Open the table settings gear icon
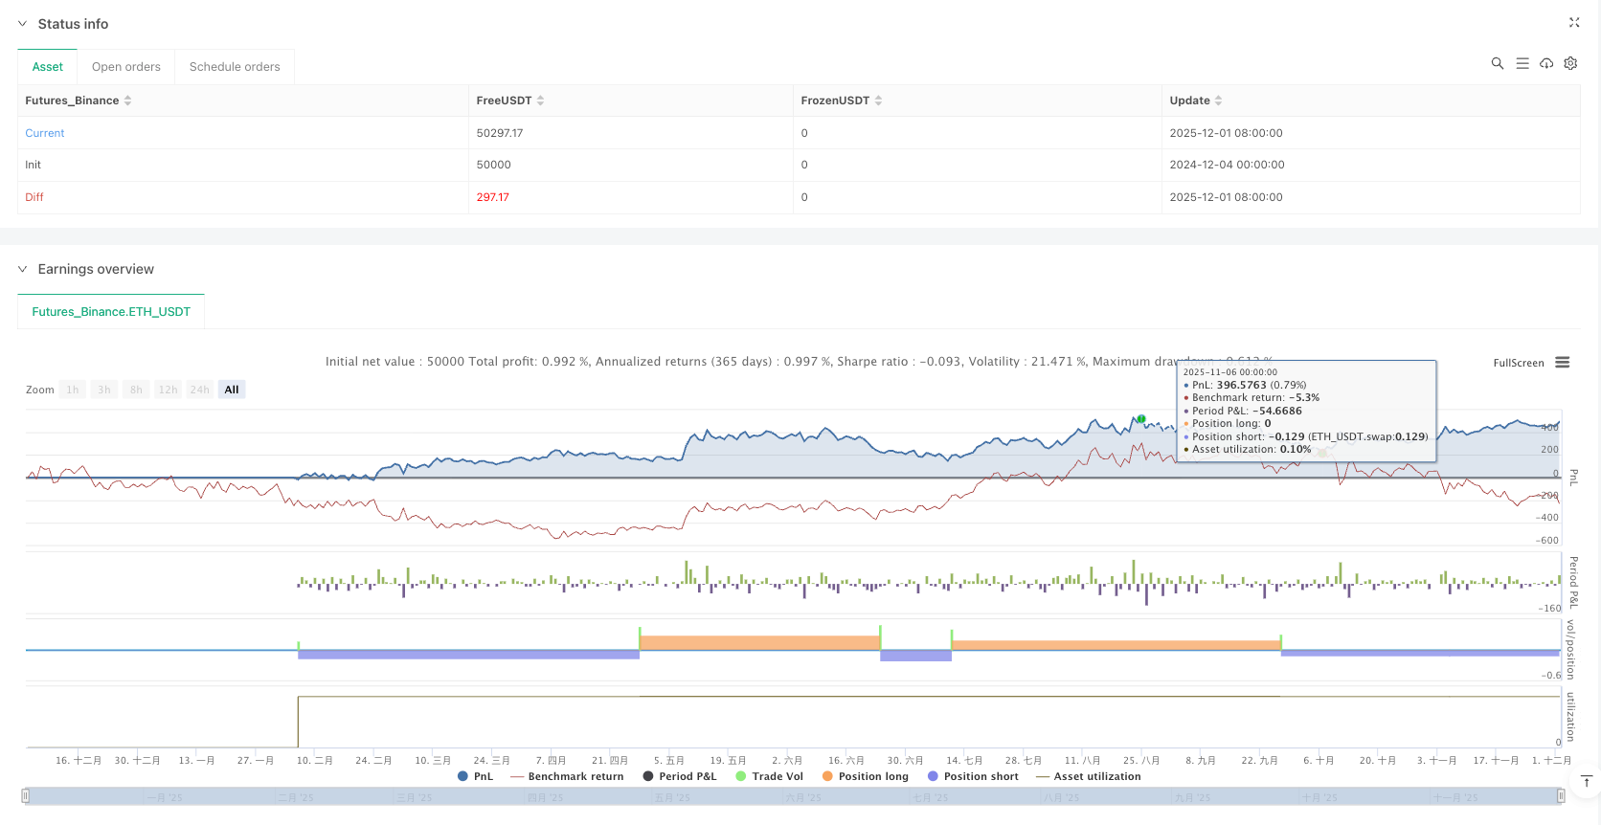This screenshot has width=1601, height=825. [1570, 63]
